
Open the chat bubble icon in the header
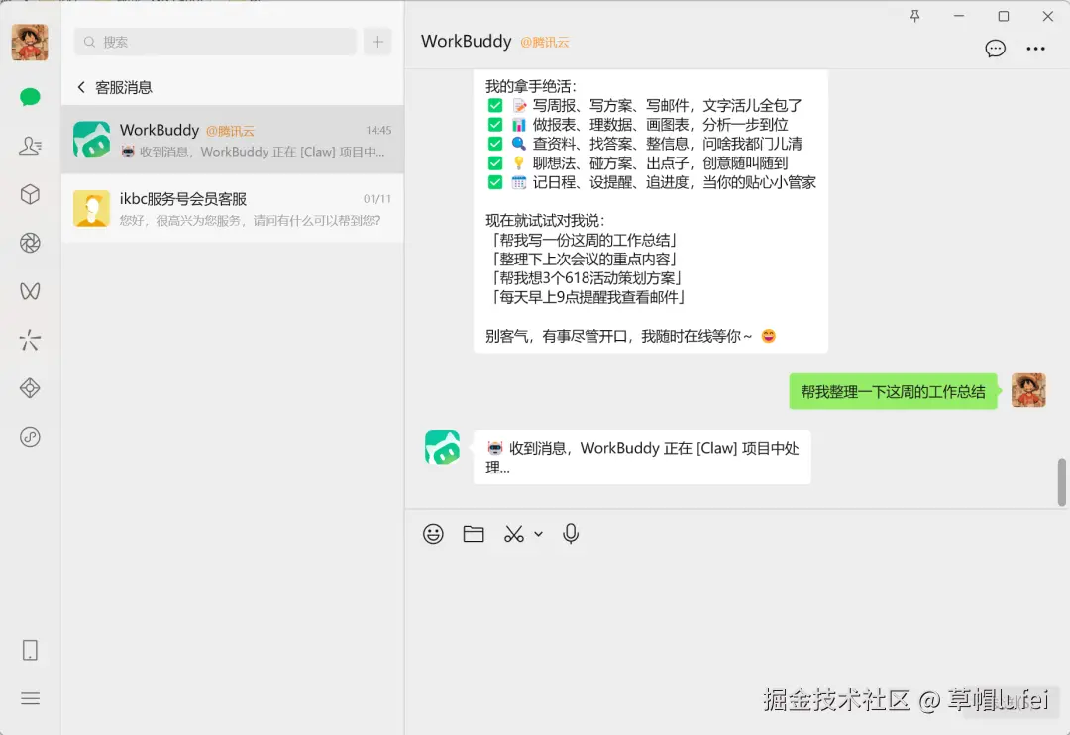click(995, 49)
